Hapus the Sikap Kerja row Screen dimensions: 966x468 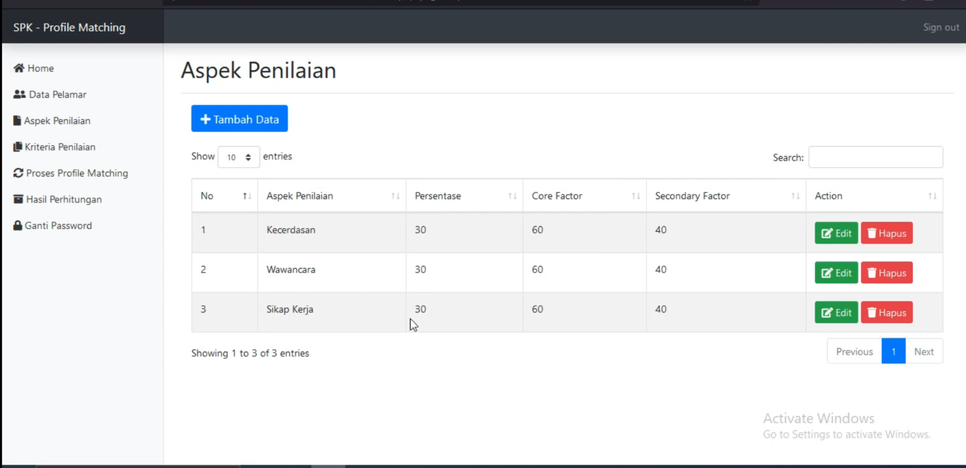(887, 313)
